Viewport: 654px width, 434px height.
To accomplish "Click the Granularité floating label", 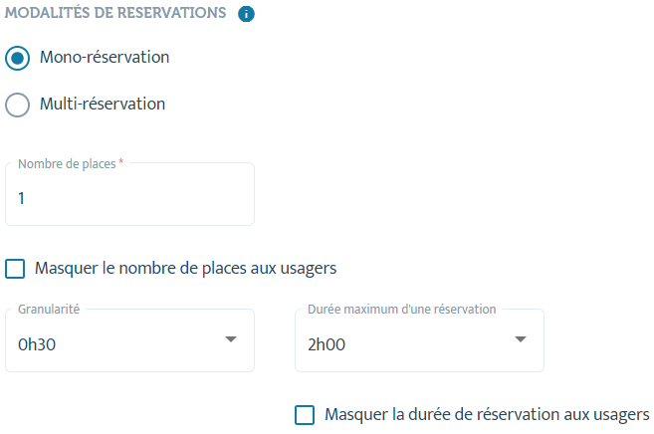I will 49,309.
